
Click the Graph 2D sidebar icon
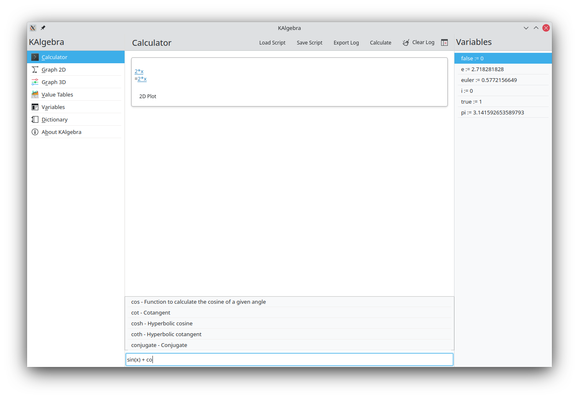(x=35, y=69)
